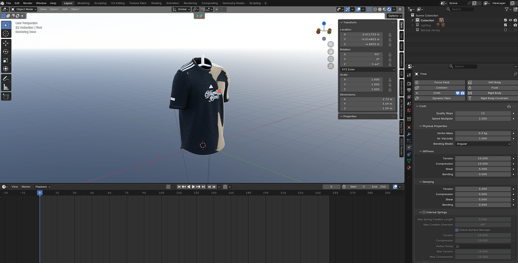Viewport: 518px width, 263px height.
Task: Switch to Shading workspace tab
Action: tap(156, 3)
